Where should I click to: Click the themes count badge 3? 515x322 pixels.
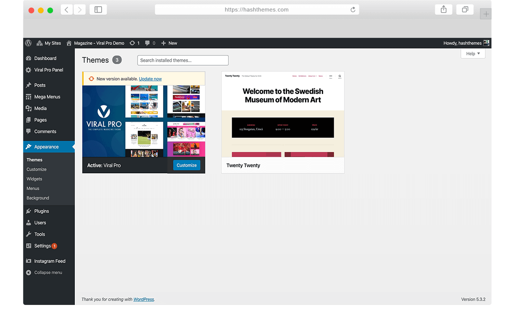[x=117, y=60]
